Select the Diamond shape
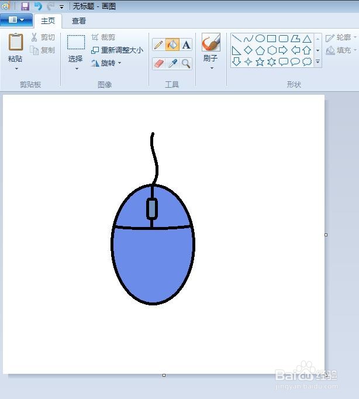359x399 pixels. point(248,50)
